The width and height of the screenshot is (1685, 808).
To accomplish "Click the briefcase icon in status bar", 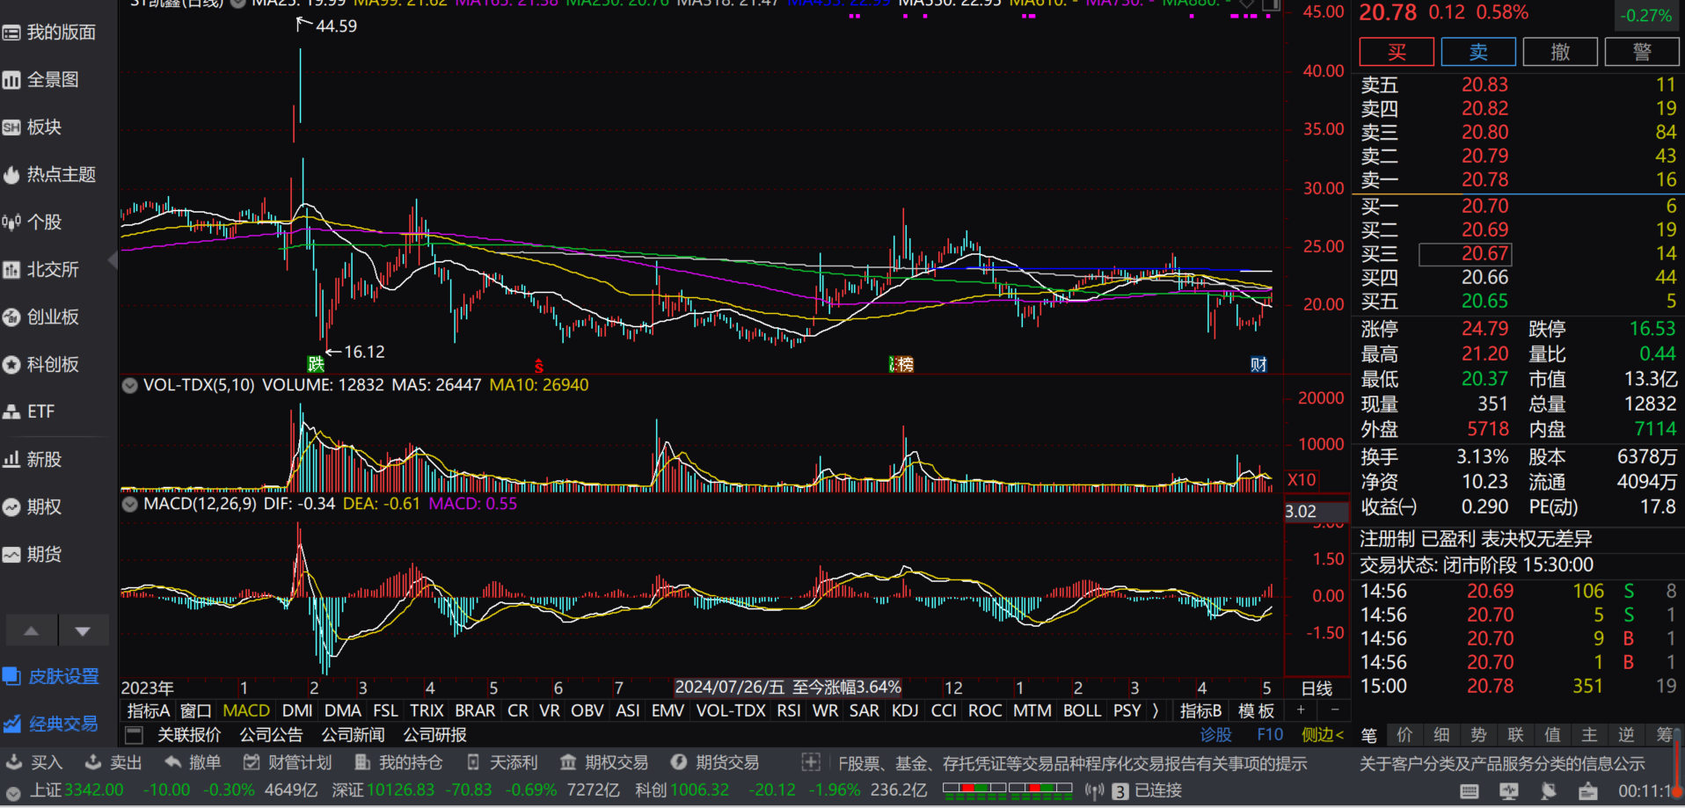I will [1588, 791].
